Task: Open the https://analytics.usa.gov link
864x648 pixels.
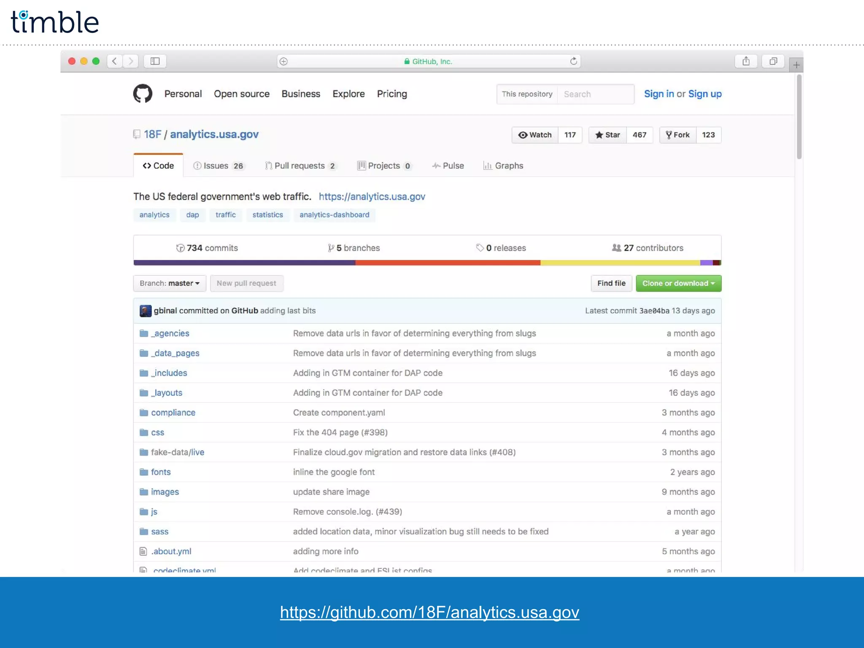Action: pyautogui.click(x=372, y=197)
